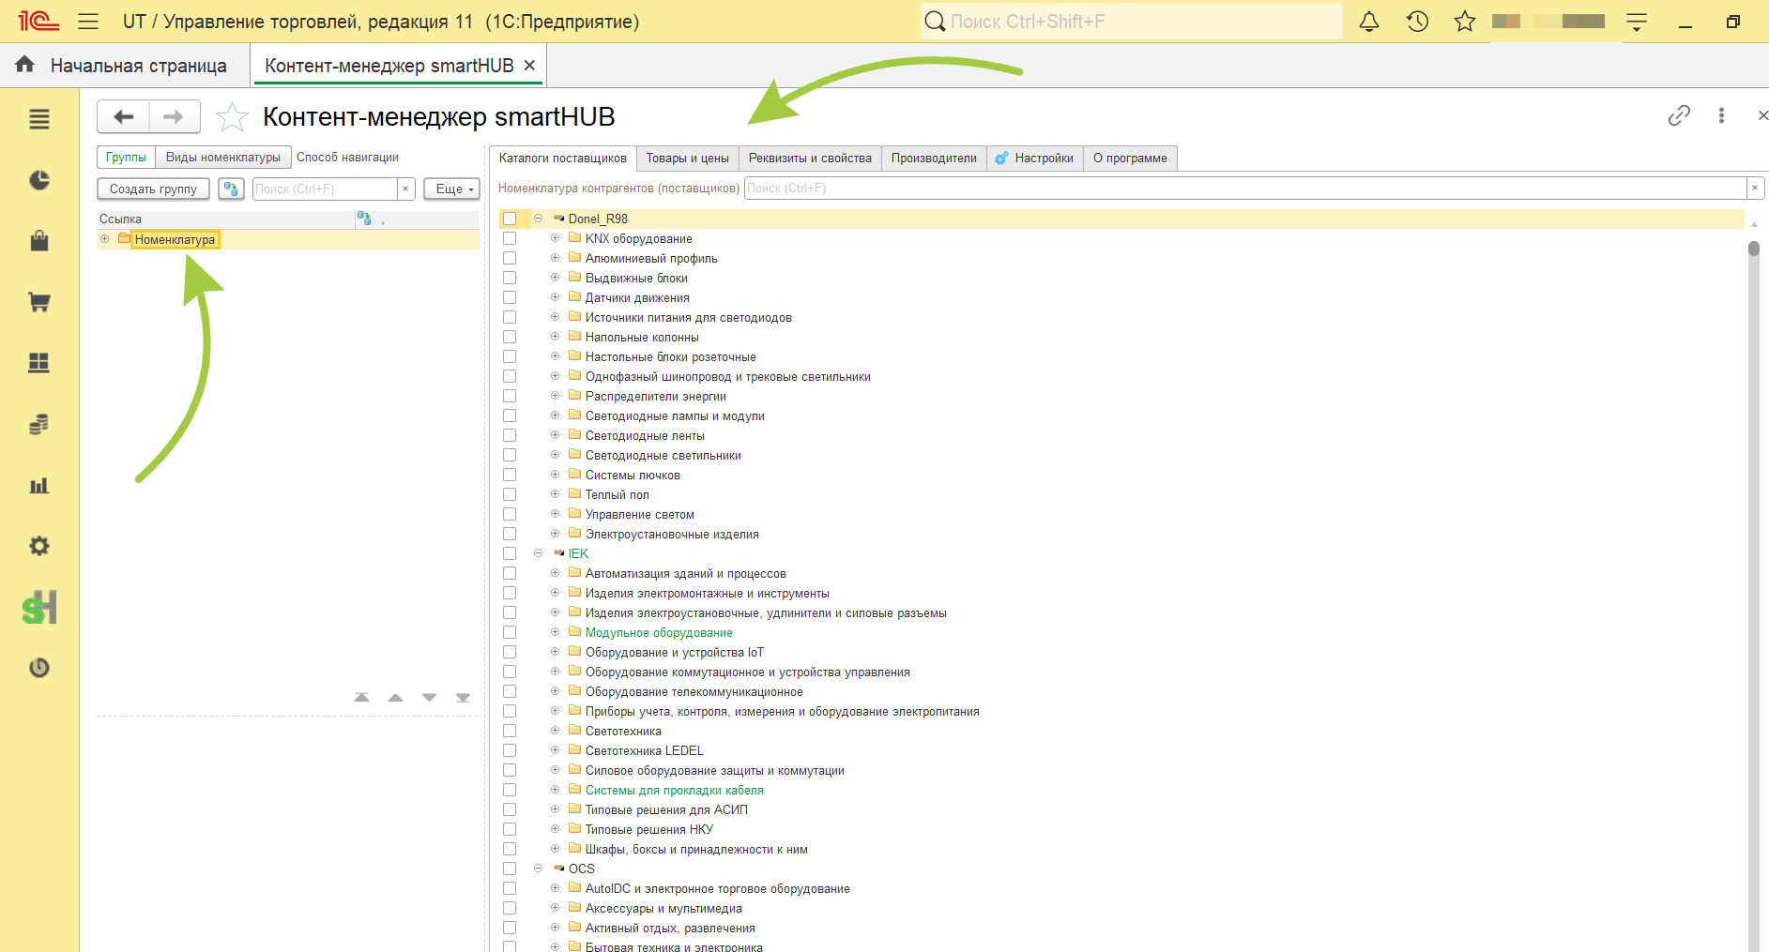Click the global search field Поиск Ctrl+Shift+F
Viewport: 1769px width, 952px height.
point(1131,22)
